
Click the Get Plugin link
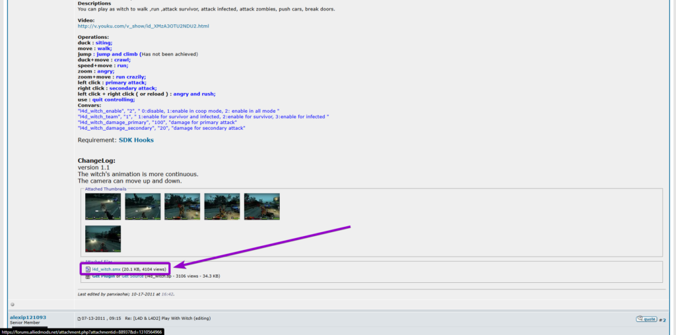(x=103, y=276)
